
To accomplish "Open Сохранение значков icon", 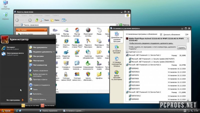I will (77, 65).
